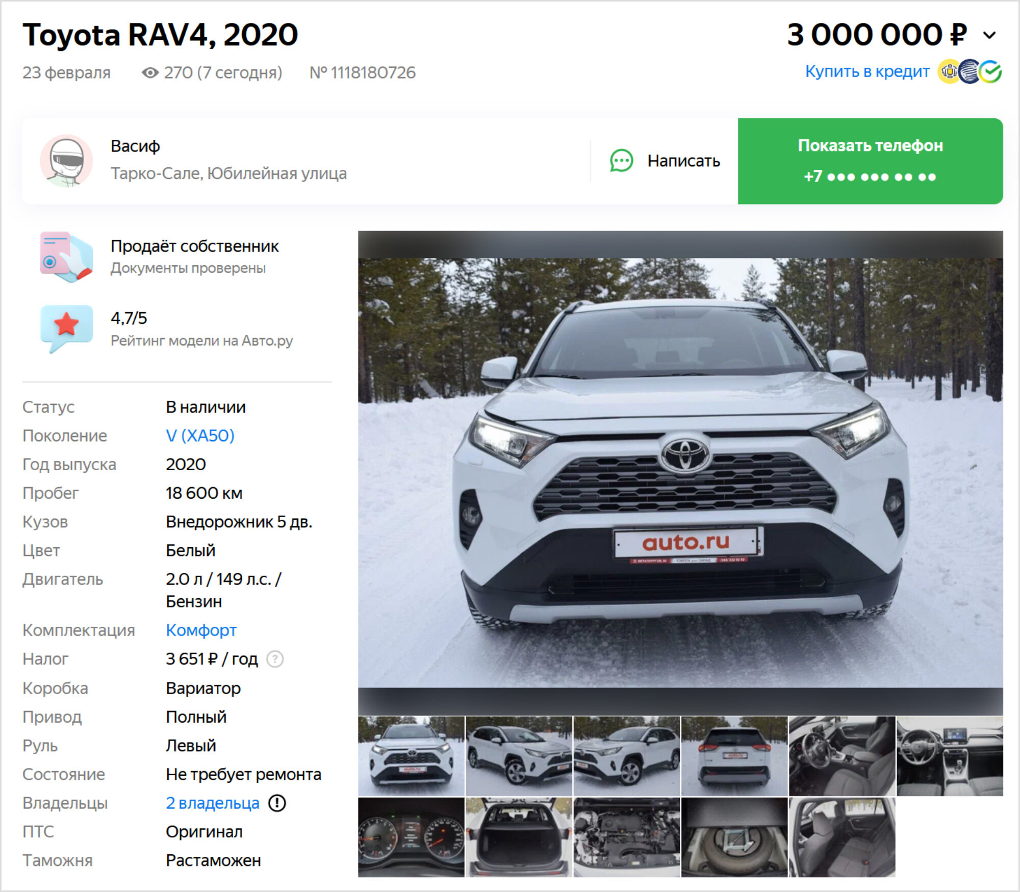Click the model rating star icon
Image resolution: width=1020 pixels, height=892 pixels.
[x=66, y=328]
